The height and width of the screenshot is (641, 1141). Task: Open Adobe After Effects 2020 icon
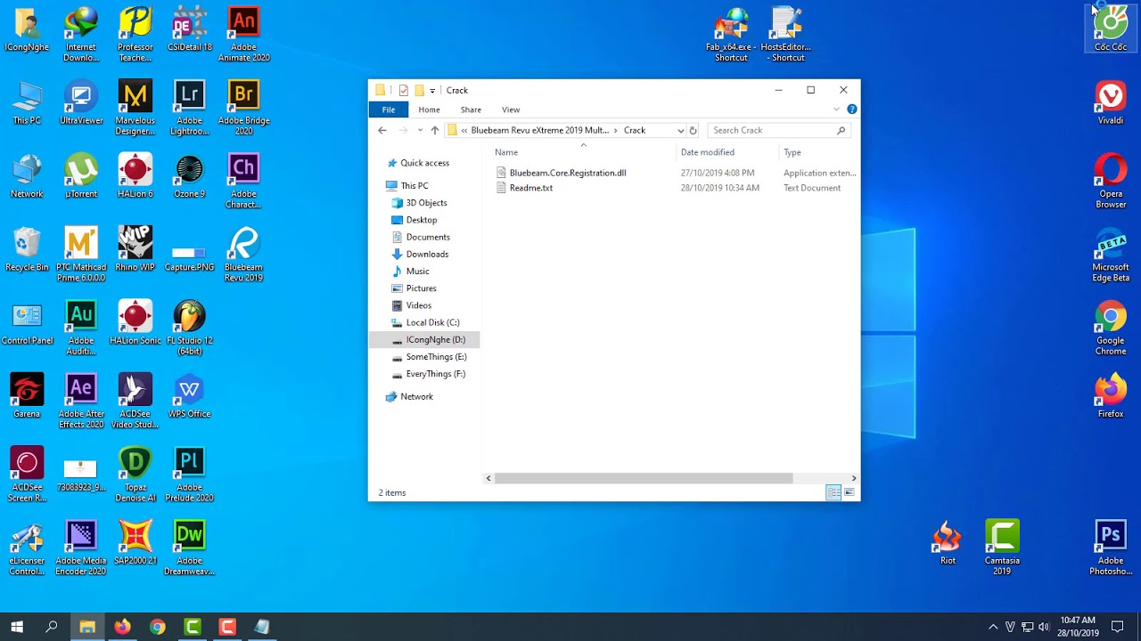pos(81,402)
